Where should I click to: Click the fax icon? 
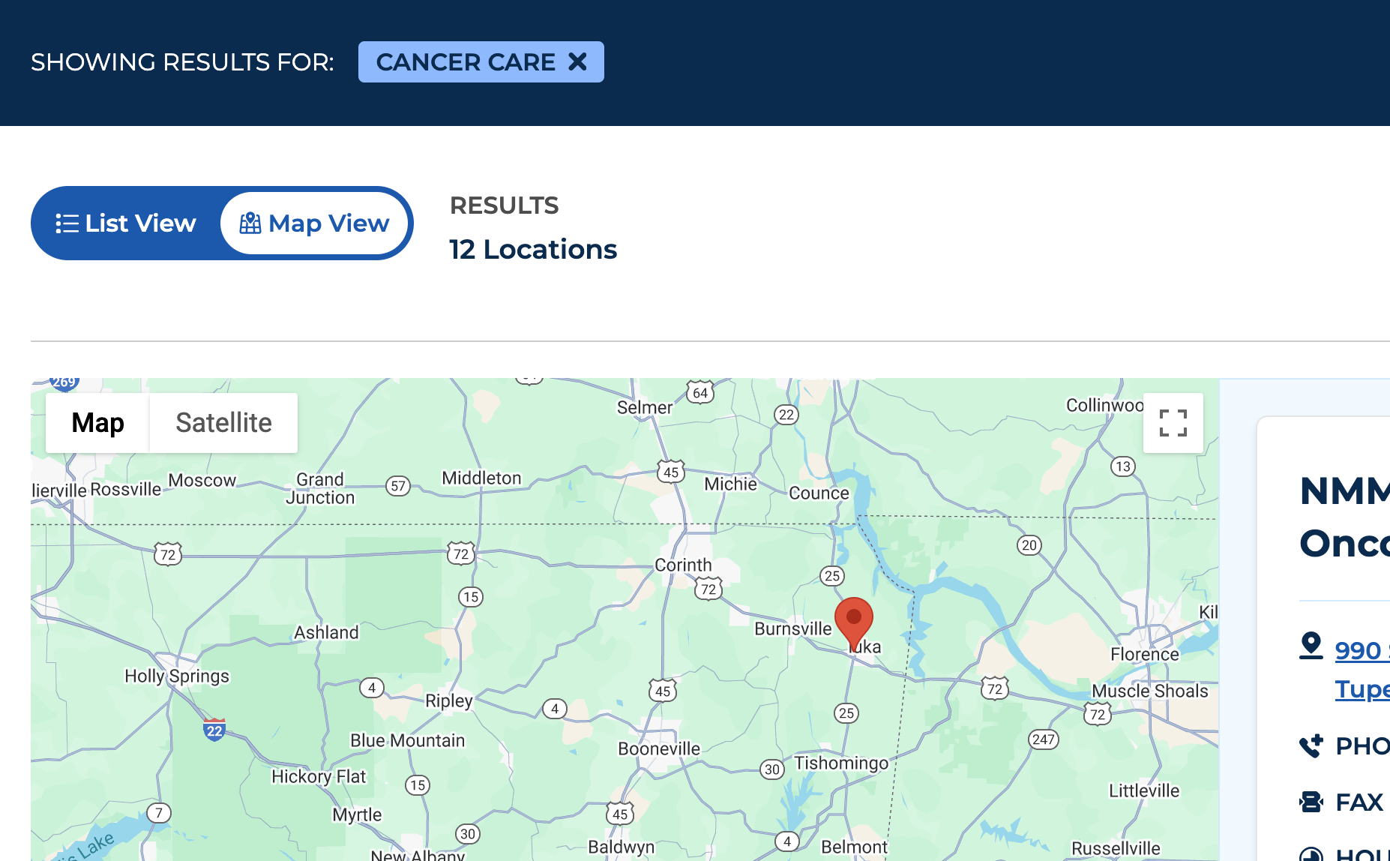pyautogui.click(x=1311, y=802)
